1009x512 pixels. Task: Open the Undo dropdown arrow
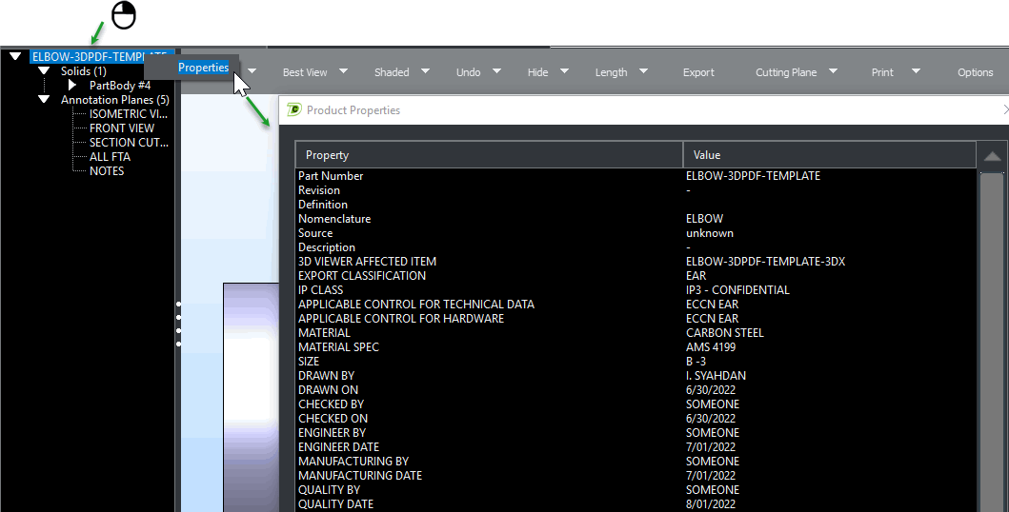point(496,71)
